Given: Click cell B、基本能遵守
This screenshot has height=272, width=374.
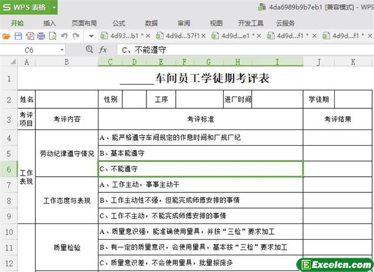Looking at the screenshot, I should [x=201, y=153].
